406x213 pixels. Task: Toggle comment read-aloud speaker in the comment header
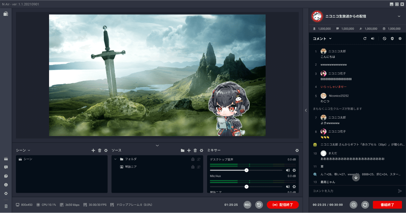tap(373, 38)
